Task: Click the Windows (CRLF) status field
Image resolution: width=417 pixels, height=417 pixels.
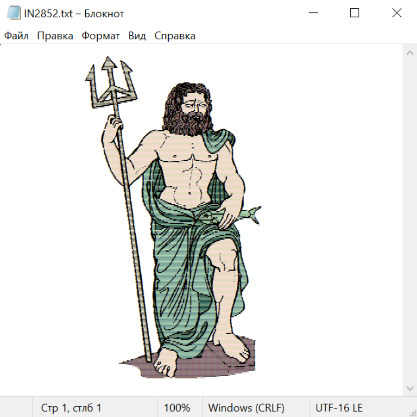Action: [x=246, y=408]
